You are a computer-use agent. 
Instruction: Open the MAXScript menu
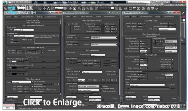(108, 5)
